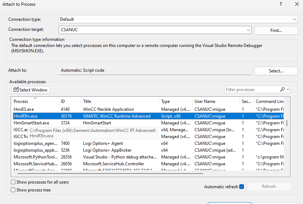Click the Attach to field Automatic: Script code
The width and height of the screenshot is (303, 204).
[x=155, y=71]
